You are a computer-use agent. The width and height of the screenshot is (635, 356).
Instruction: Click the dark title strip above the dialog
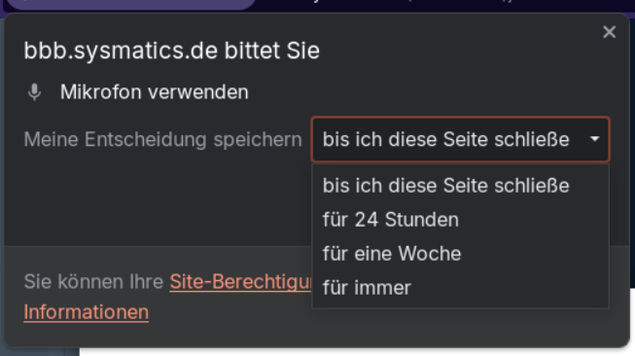pyautogui.click(x=445, y=5)
